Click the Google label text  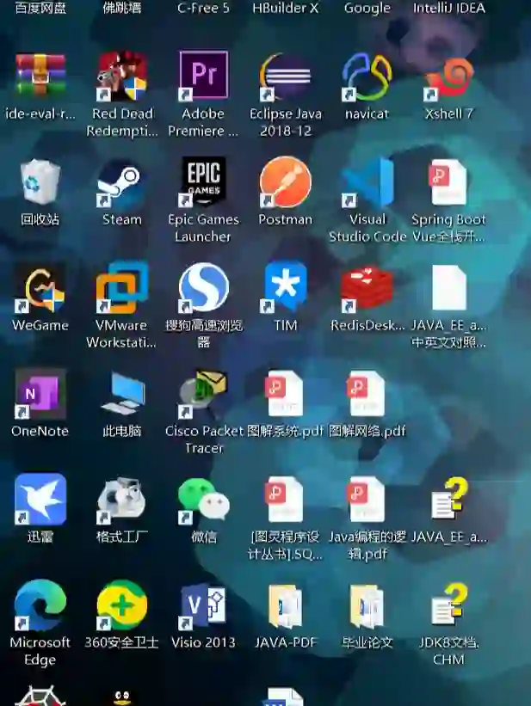pos(367,8)
